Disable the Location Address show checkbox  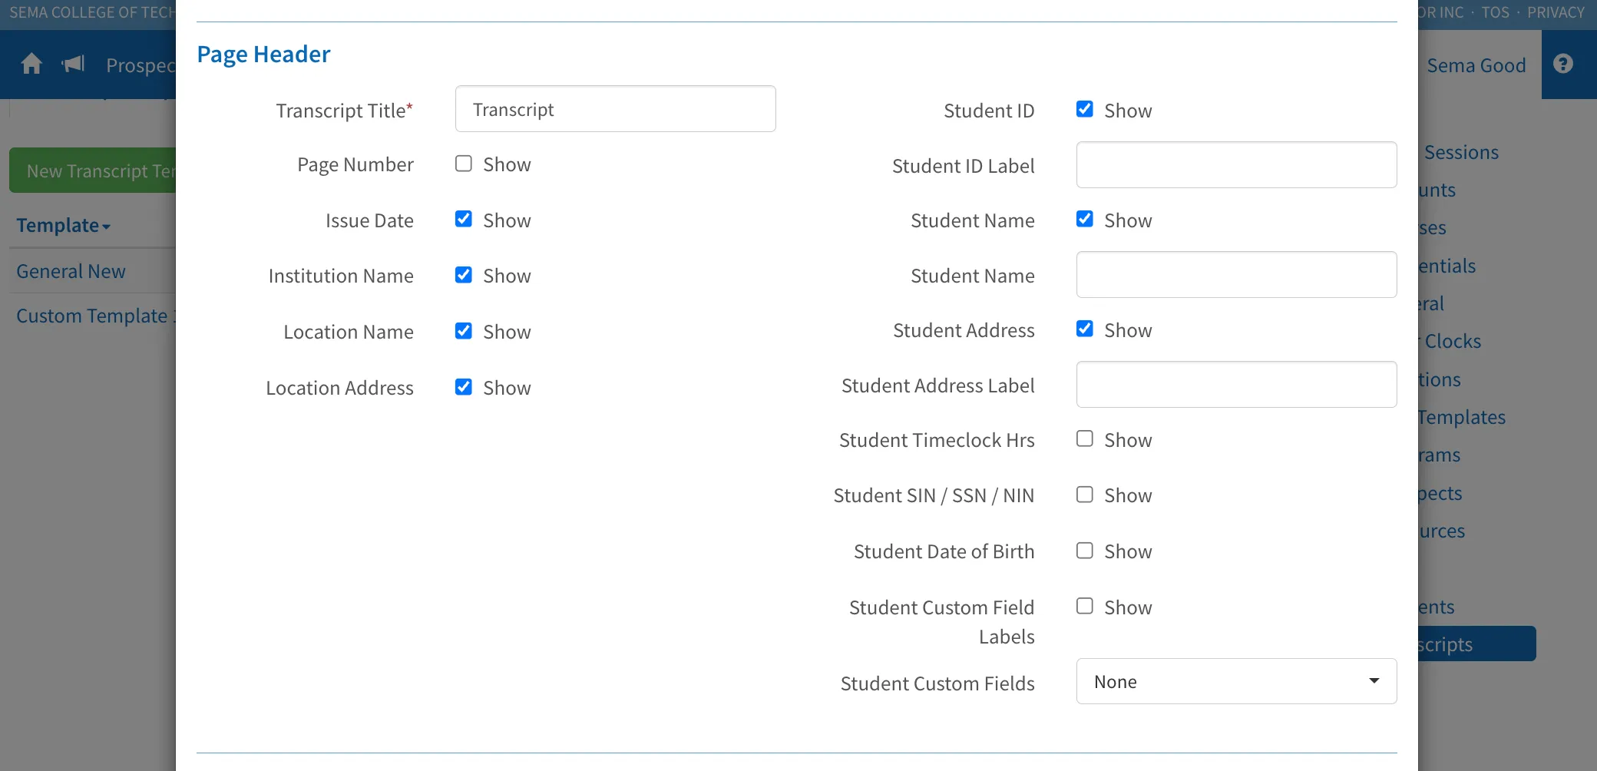[464, 386]
